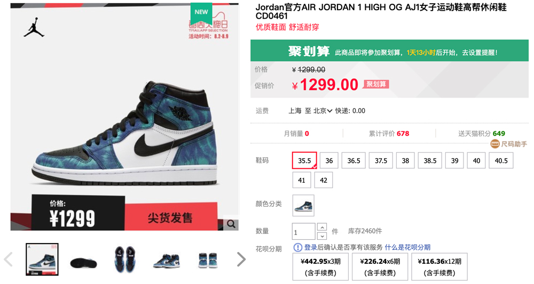This screenshot has width=534, height=284.
Task: Select the sole view thumbnail
Action: coord(83,259)
